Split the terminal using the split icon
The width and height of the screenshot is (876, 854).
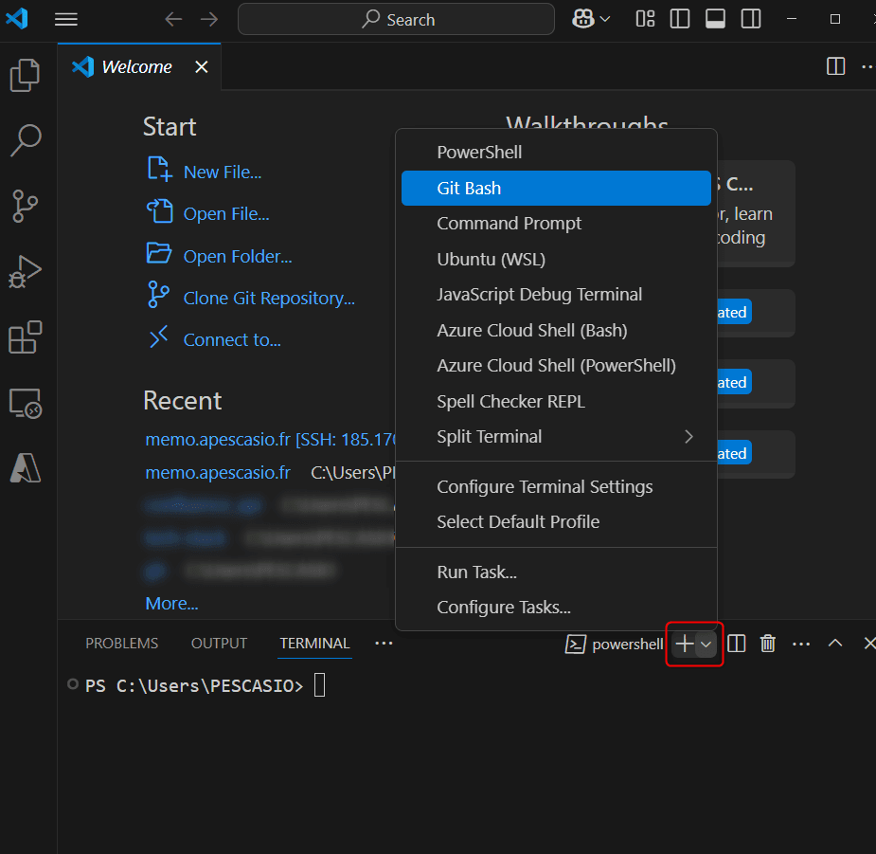(x=737, y=643)
